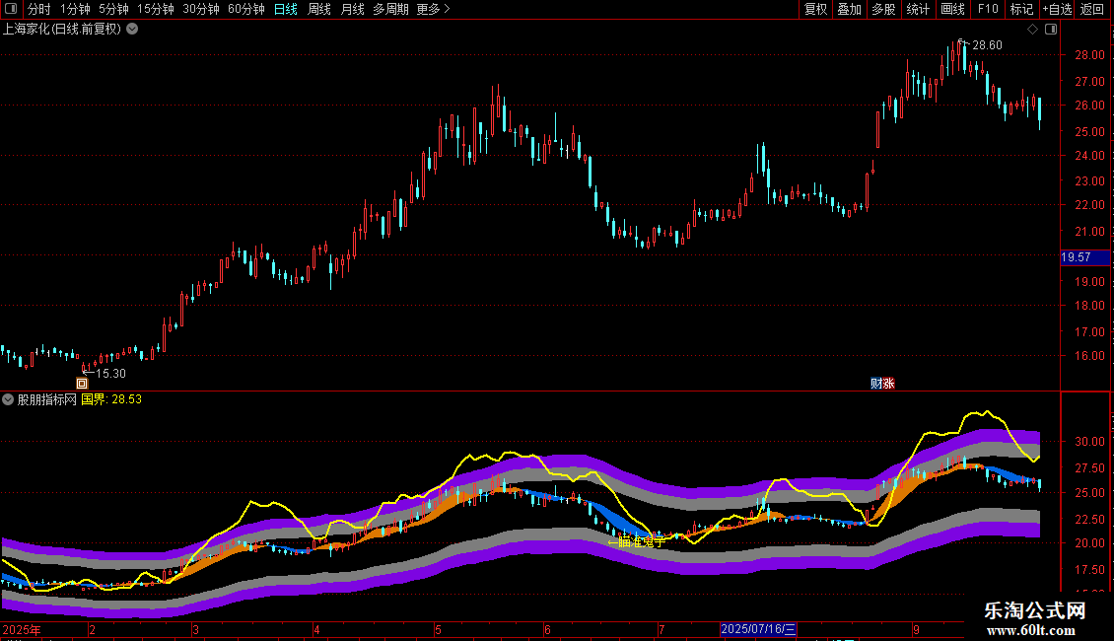Open F10 company information
This screenshot has height=641, width=1114.
click(x=988, y=9)
